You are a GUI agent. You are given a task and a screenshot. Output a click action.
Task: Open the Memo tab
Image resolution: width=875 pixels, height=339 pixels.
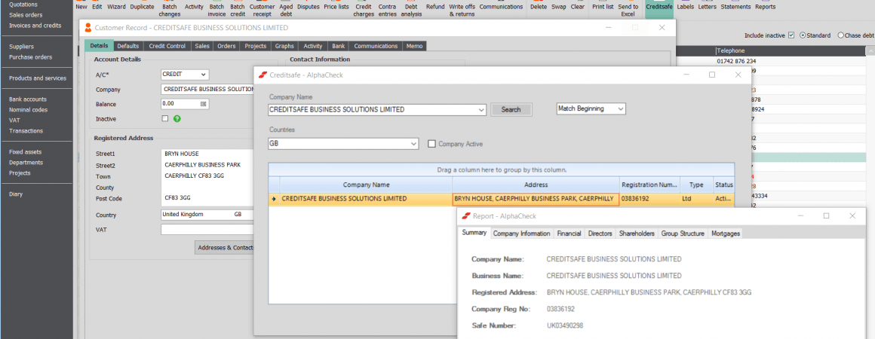[415, 46]
